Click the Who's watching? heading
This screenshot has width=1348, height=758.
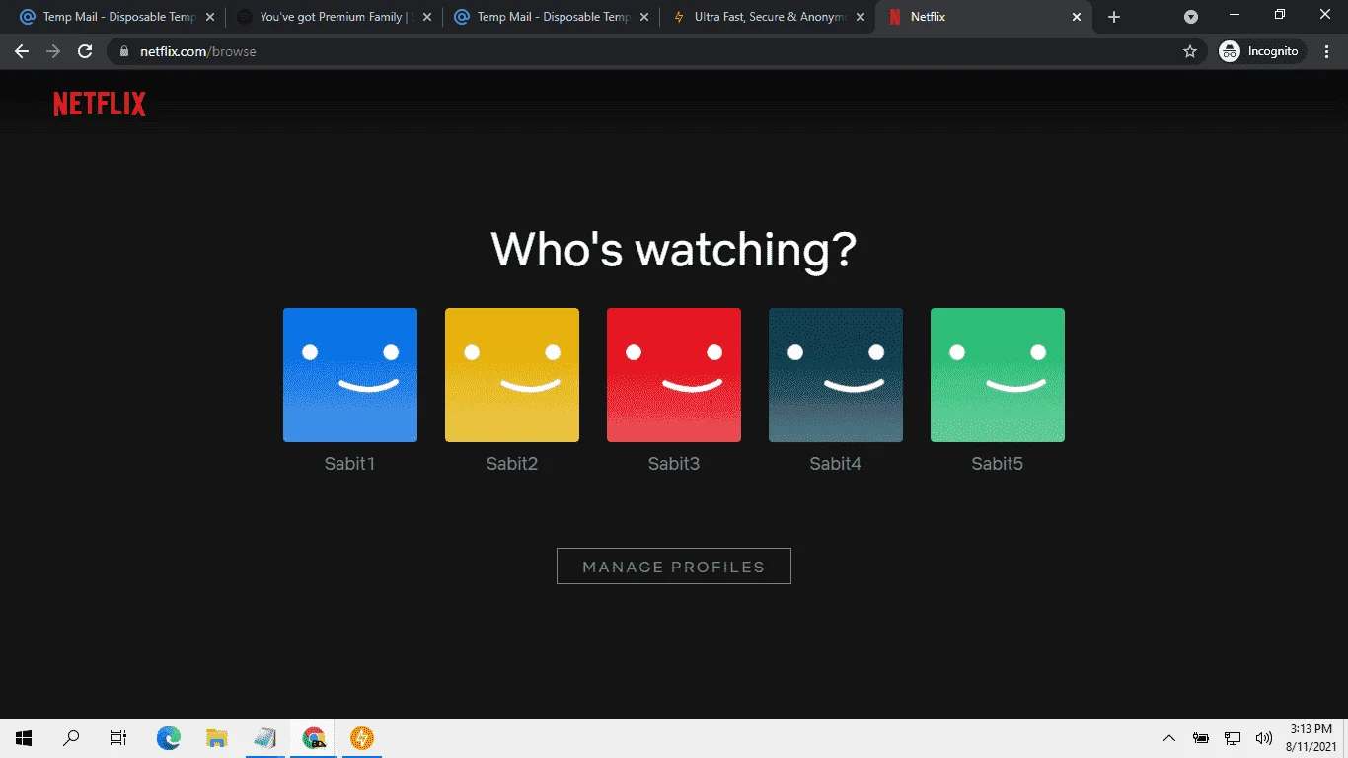pyautogui.click(x=674, y=249)
